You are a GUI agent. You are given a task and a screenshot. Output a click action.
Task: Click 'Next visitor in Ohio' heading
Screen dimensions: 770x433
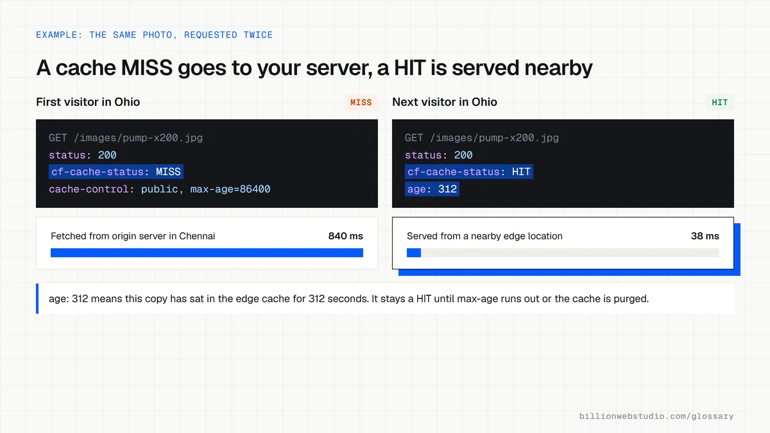[445, 102]
